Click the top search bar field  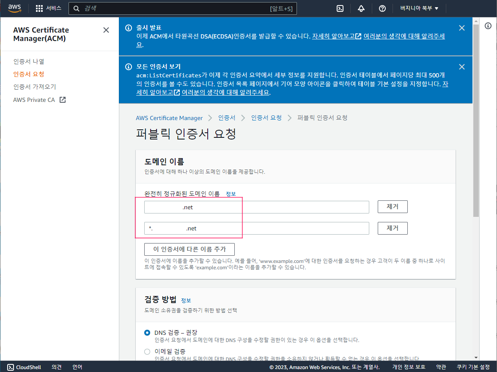(x=183, y=8)
